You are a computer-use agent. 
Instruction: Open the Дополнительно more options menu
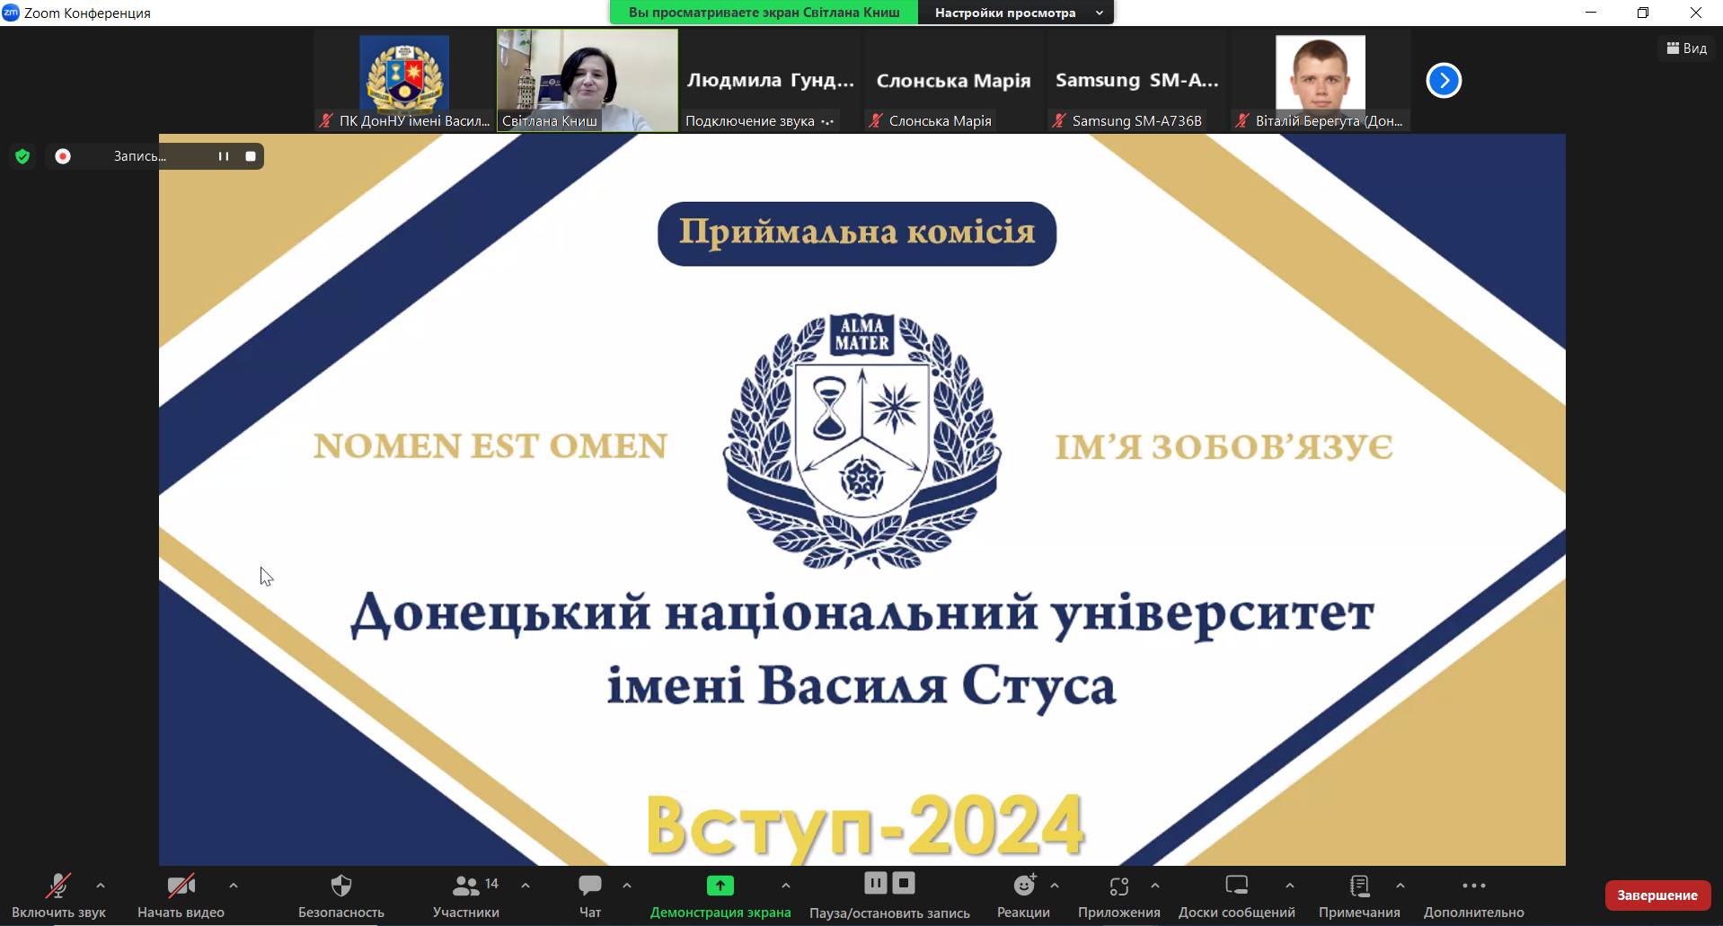pos(1473,886)
